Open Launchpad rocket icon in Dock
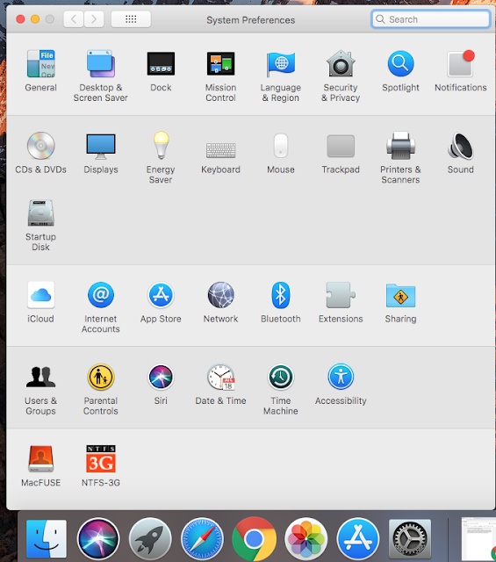Viewport: 496px width, 562px height. tap(150, 538)
